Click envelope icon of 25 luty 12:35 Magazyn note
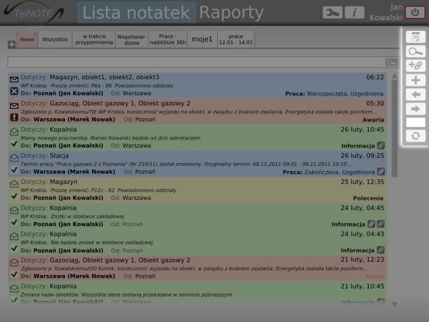 point(14,184)
